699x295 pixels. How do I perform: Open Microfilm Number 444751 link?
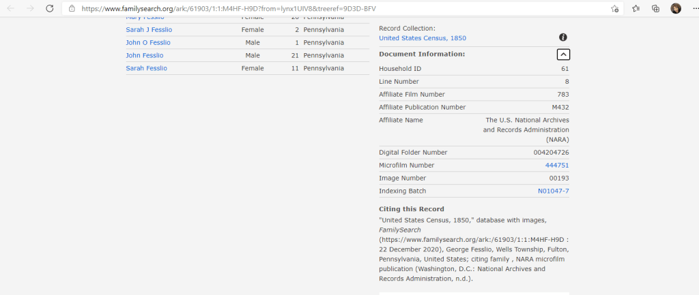[x=556, y=166]
